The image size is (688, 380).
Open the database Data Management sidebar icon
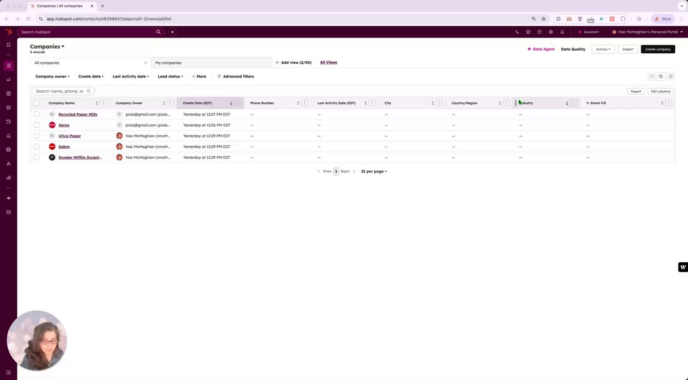[8, 149]
